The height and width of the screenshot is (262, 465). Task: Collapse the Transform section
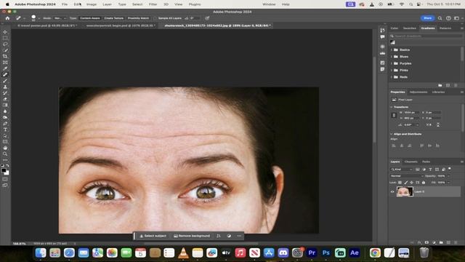pos(392,107)
